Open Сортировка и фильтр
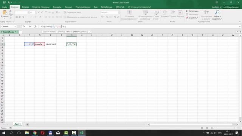 pos(206,15)
